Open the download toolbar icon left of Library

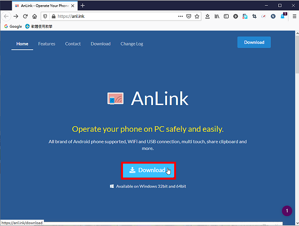tap(207, 16)
